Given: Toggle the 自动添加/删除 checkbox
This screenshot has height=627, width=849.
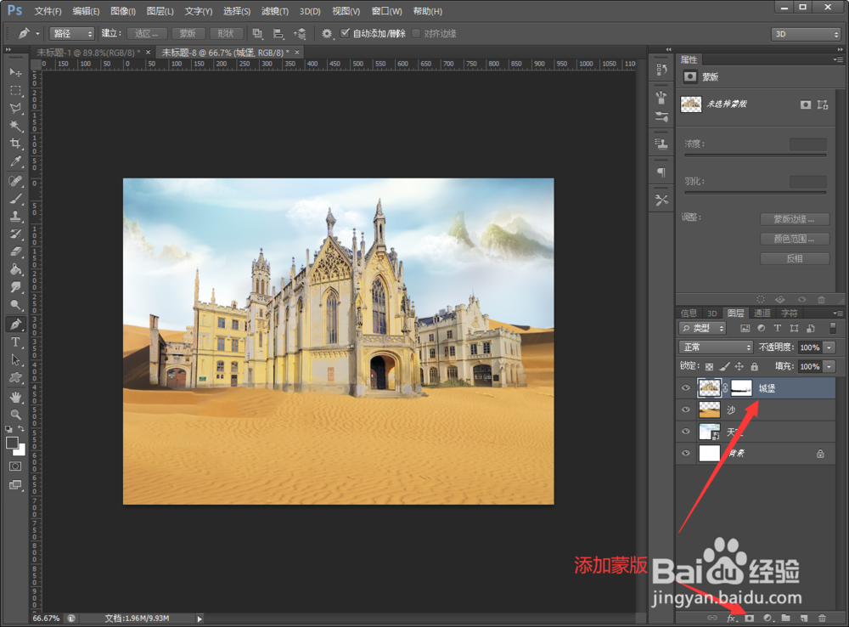Looking at the screenshot, I should click(x=345, y=33).
